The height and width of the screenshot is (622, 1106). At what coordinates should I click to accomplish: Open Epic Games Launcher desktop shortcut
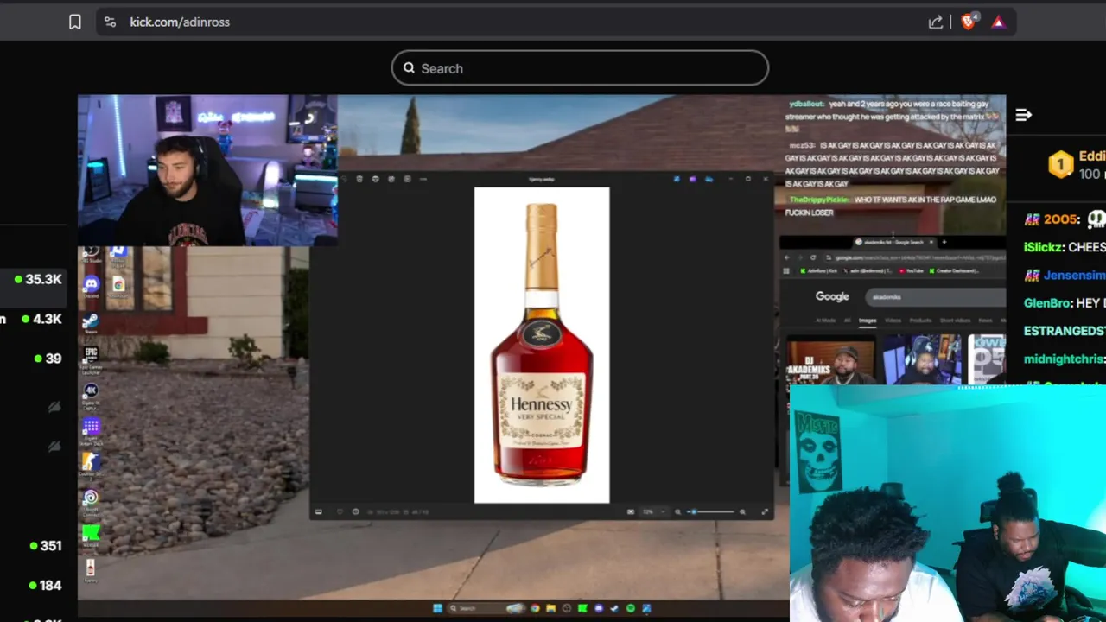click(91, 358)
